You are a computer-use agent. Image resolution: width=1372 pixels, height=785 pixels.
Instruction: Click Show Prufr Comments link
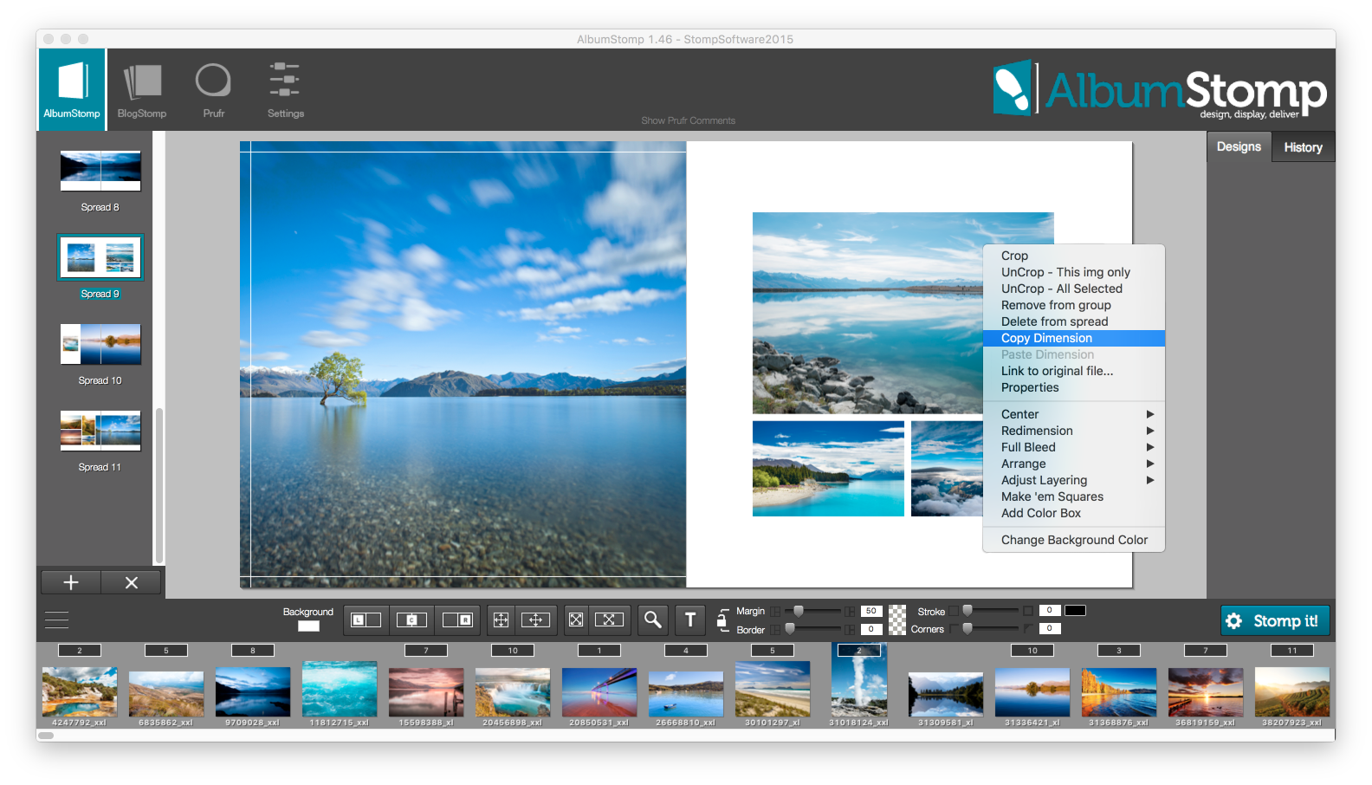coord(688,120)
